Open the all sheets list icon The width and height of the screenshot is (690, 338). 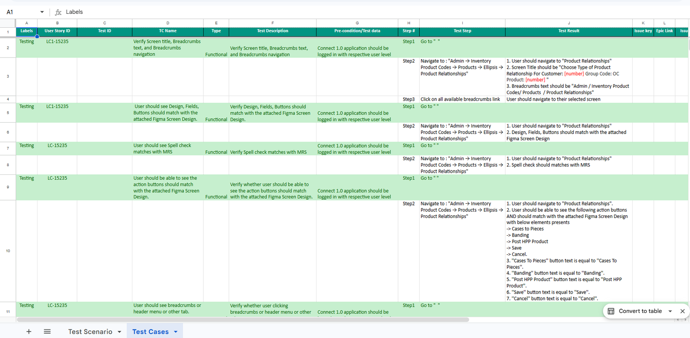point(47,332)
